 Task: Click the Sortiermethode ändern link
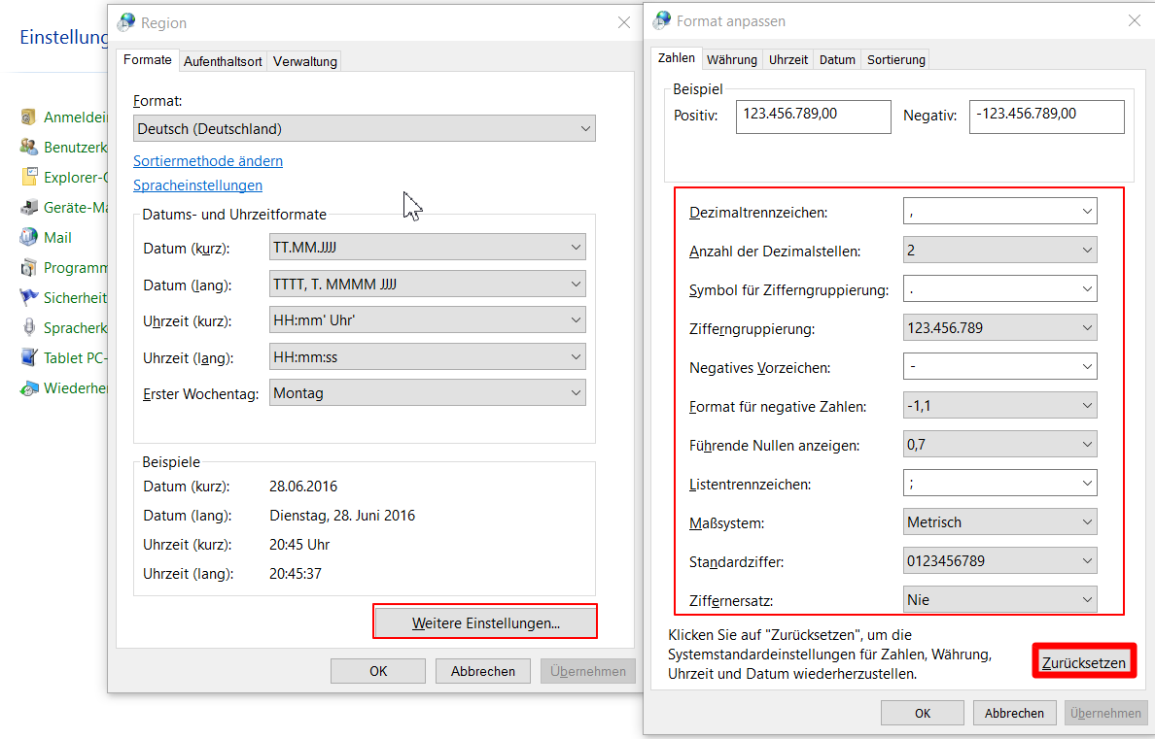[x=208, y=160]
